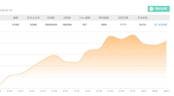The height and width of the screenshot is (96, 174).
Task: Click chart data point for 07.26
Action: click(x=77, y=63)
